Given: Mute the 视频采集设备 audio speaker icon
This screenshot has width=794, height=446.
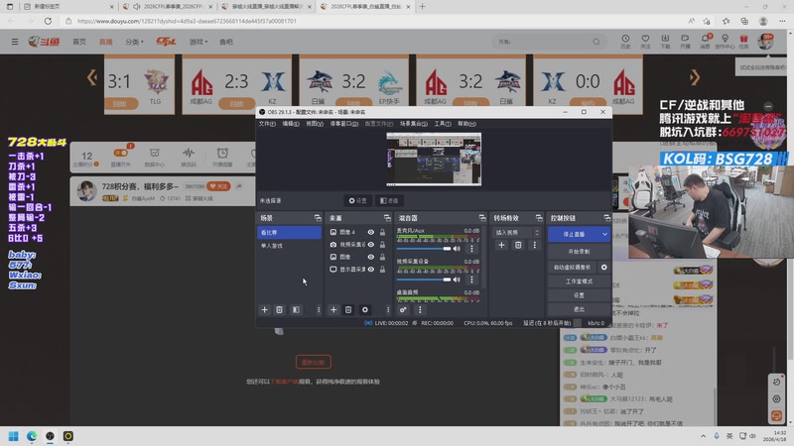Looking at the screenshot, I should pyautogui.click(x=457, y=279).
